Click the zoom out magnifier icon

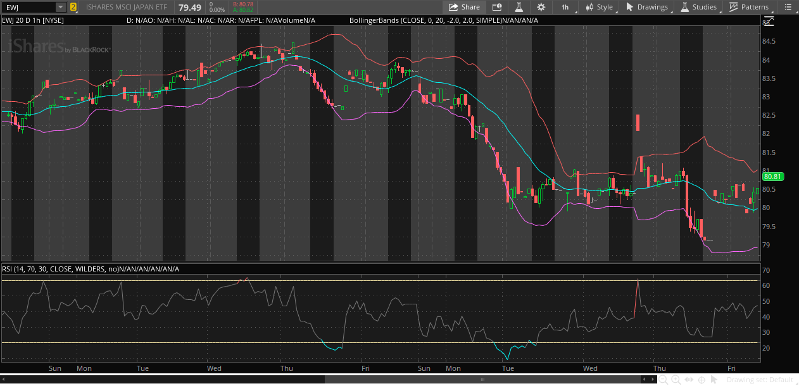tap(663, 380)
